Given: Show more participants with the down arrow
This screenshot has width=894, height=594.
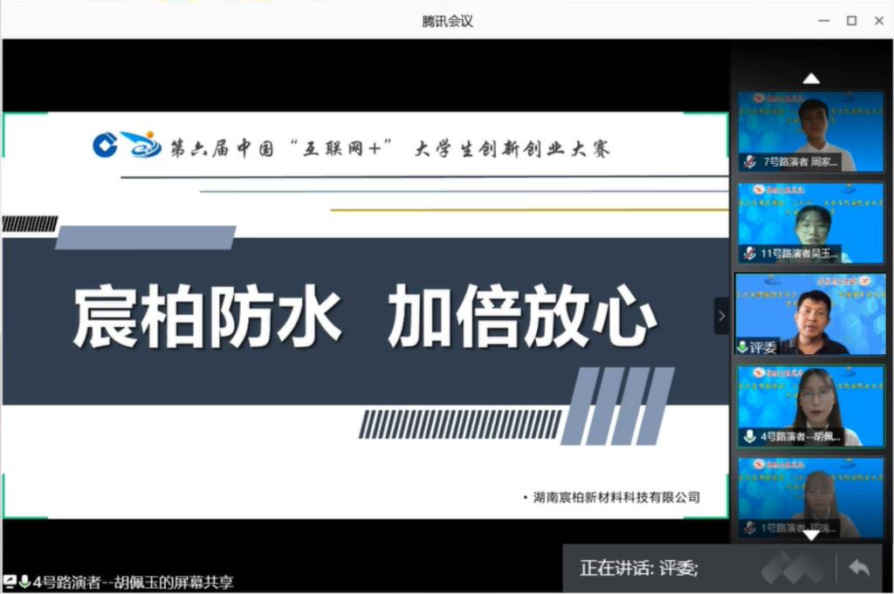Looking at the screenshot, I should pos(811,536).
